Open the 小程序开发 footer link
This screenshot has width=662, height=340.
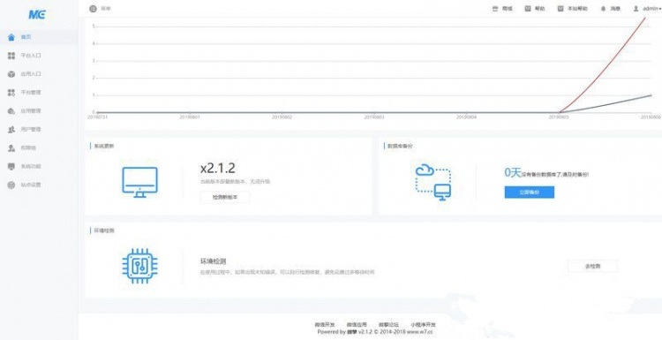tap(423, 324)
